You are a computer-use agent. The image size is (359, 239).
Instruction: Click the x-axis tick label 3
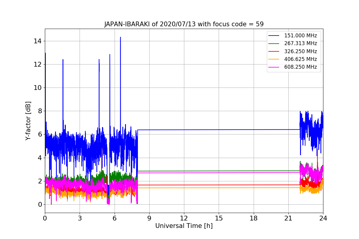(x=80, y=218)
